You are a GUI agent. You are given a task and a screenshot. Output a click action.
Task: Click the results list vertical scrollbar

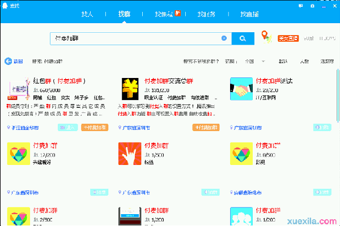coord(338,96)
